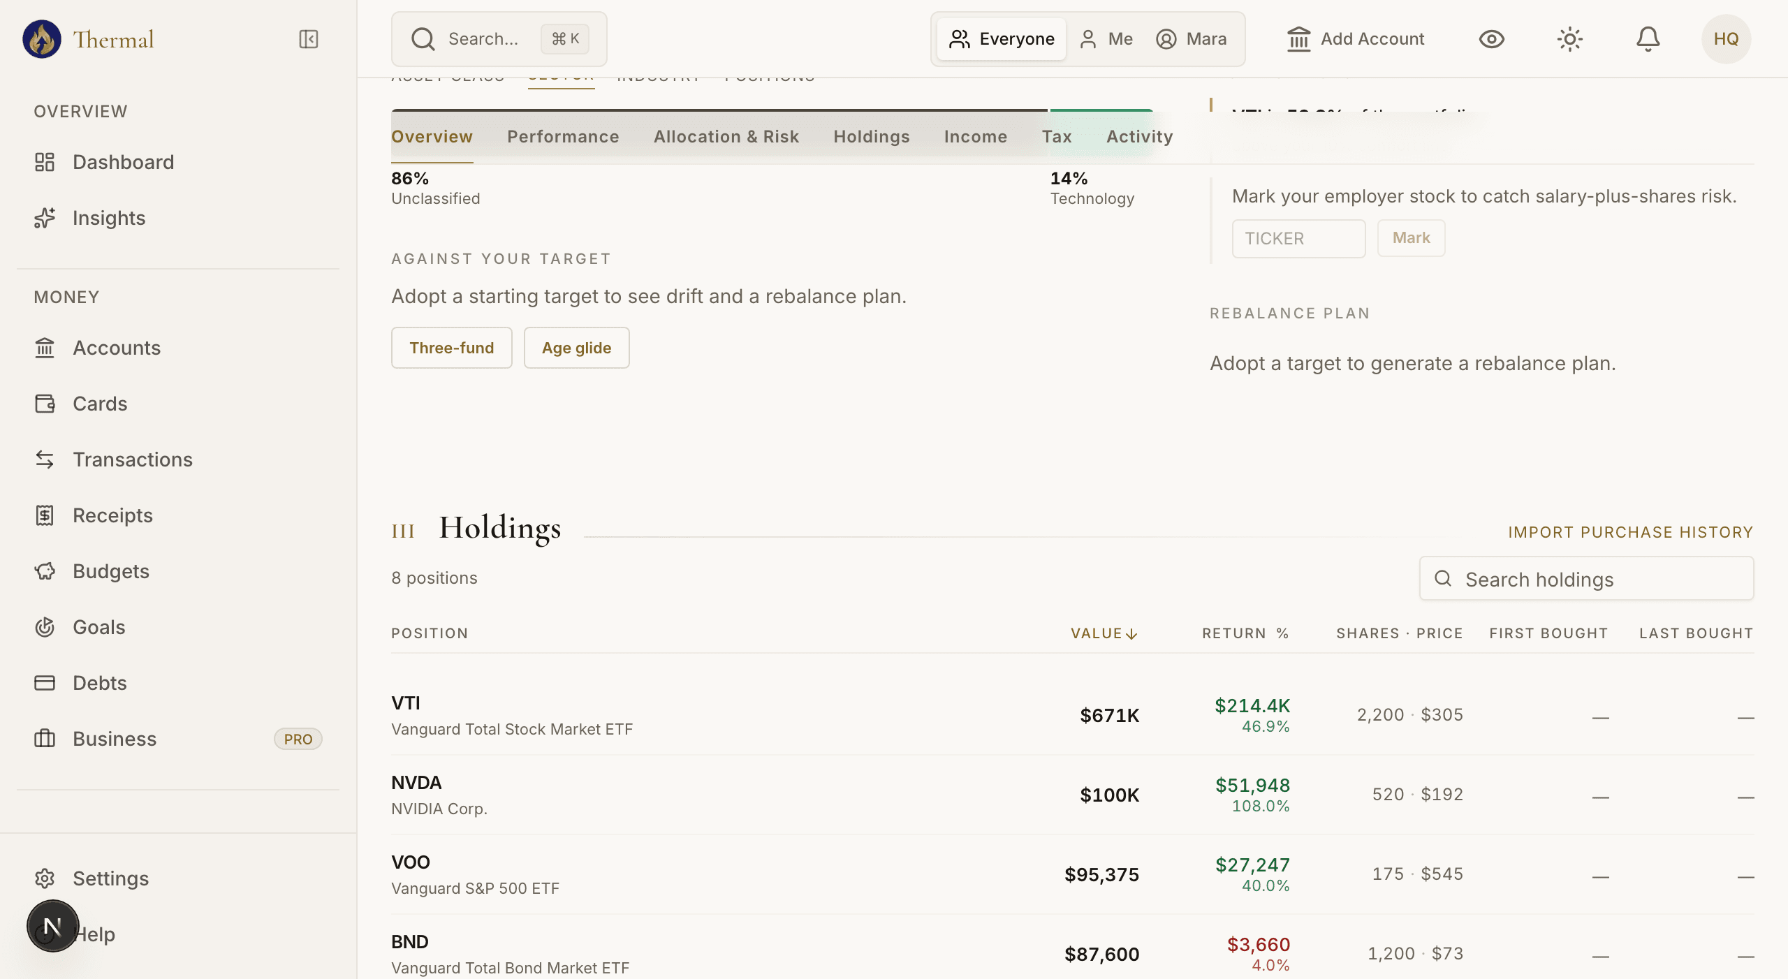Open the VOO Vanguard S&P 500 row
The height and width of the screenshot is (979, 1788).
coord(1072,874)
